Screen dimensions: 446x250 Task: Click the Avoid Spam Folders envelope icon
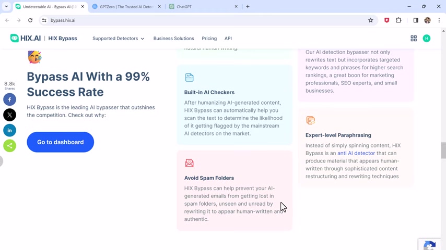pos(189,163)
